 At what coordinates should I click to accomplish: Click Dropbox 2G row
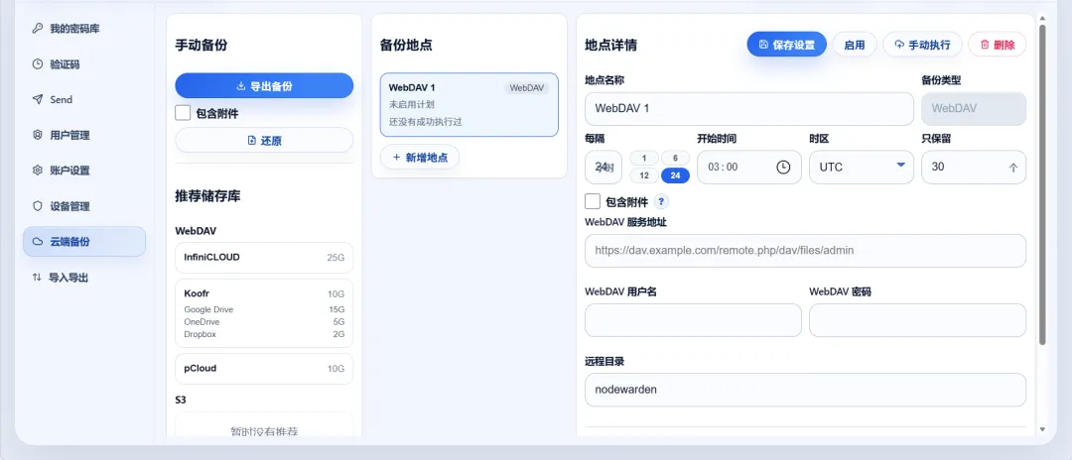264,334
